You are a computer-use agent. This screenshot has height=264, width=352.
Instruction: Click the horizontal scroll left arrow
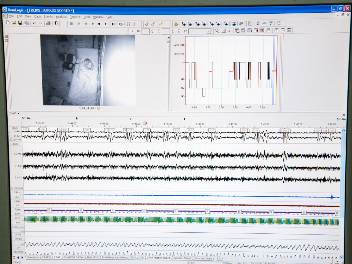220,259
